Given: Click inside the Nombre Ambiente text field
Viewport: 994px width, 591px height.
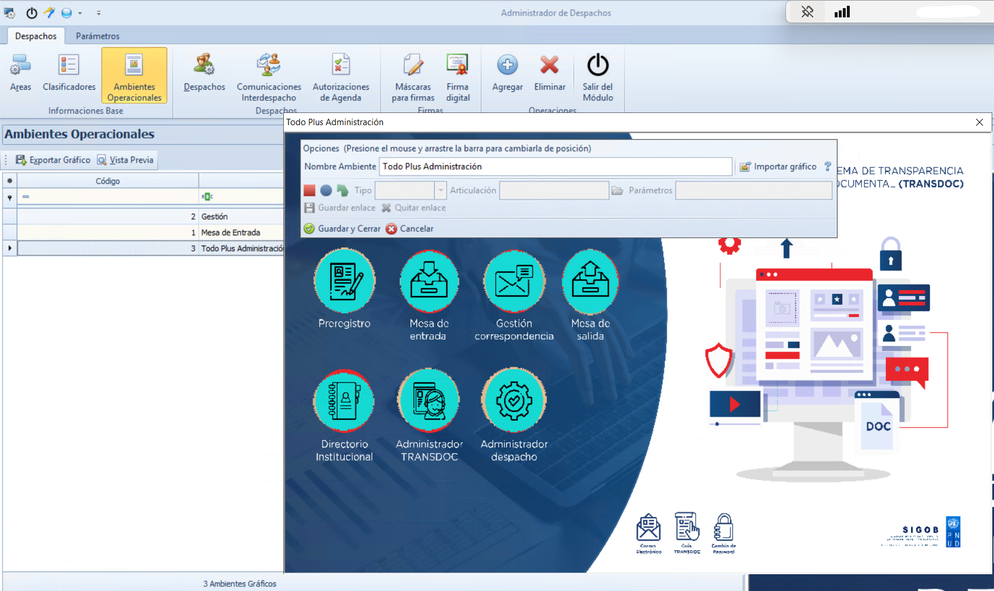Looking at the screenshot, I should coord(556,166).
